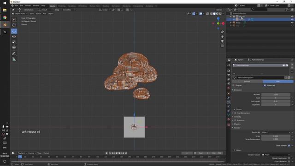Switch perspective/orthographic grid icon

(x=222, y=46)
